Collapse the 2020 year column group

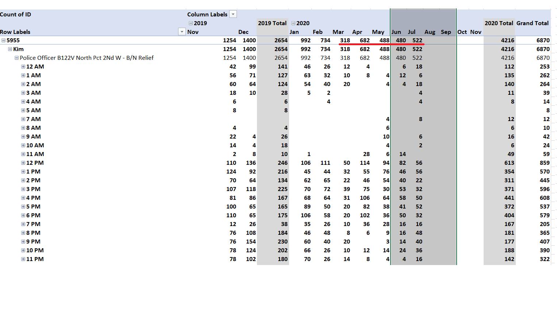(293, 23)
